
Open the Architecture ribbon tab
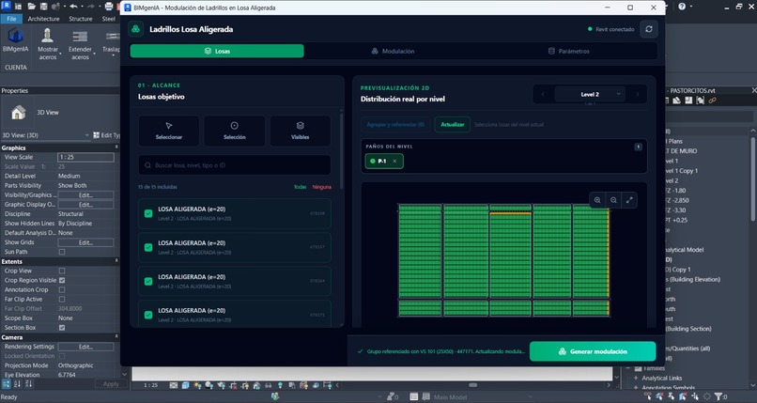pyautogui.click(x=43, y=19)
